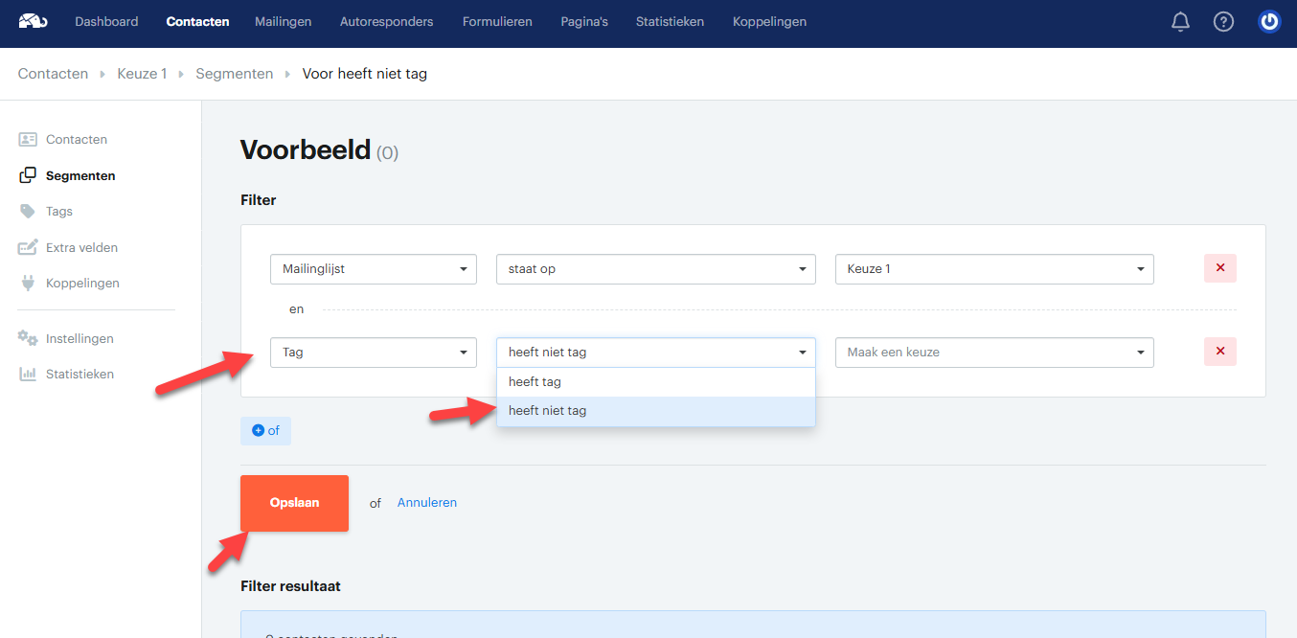The image size is (1297, 638).
Task: Remove the Tag filter row with X
Action: (x=1219, y=352)
